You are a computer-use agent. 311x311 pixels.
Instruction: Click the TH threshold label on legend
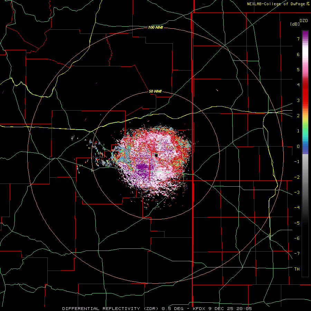(x=297, y=269)
